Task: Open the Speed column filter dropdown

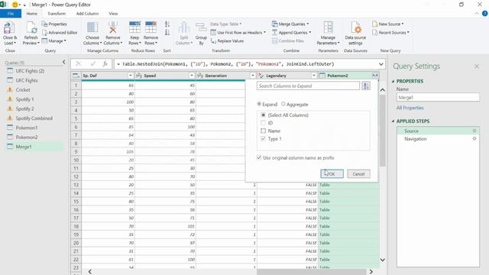Action: point(192,76)
